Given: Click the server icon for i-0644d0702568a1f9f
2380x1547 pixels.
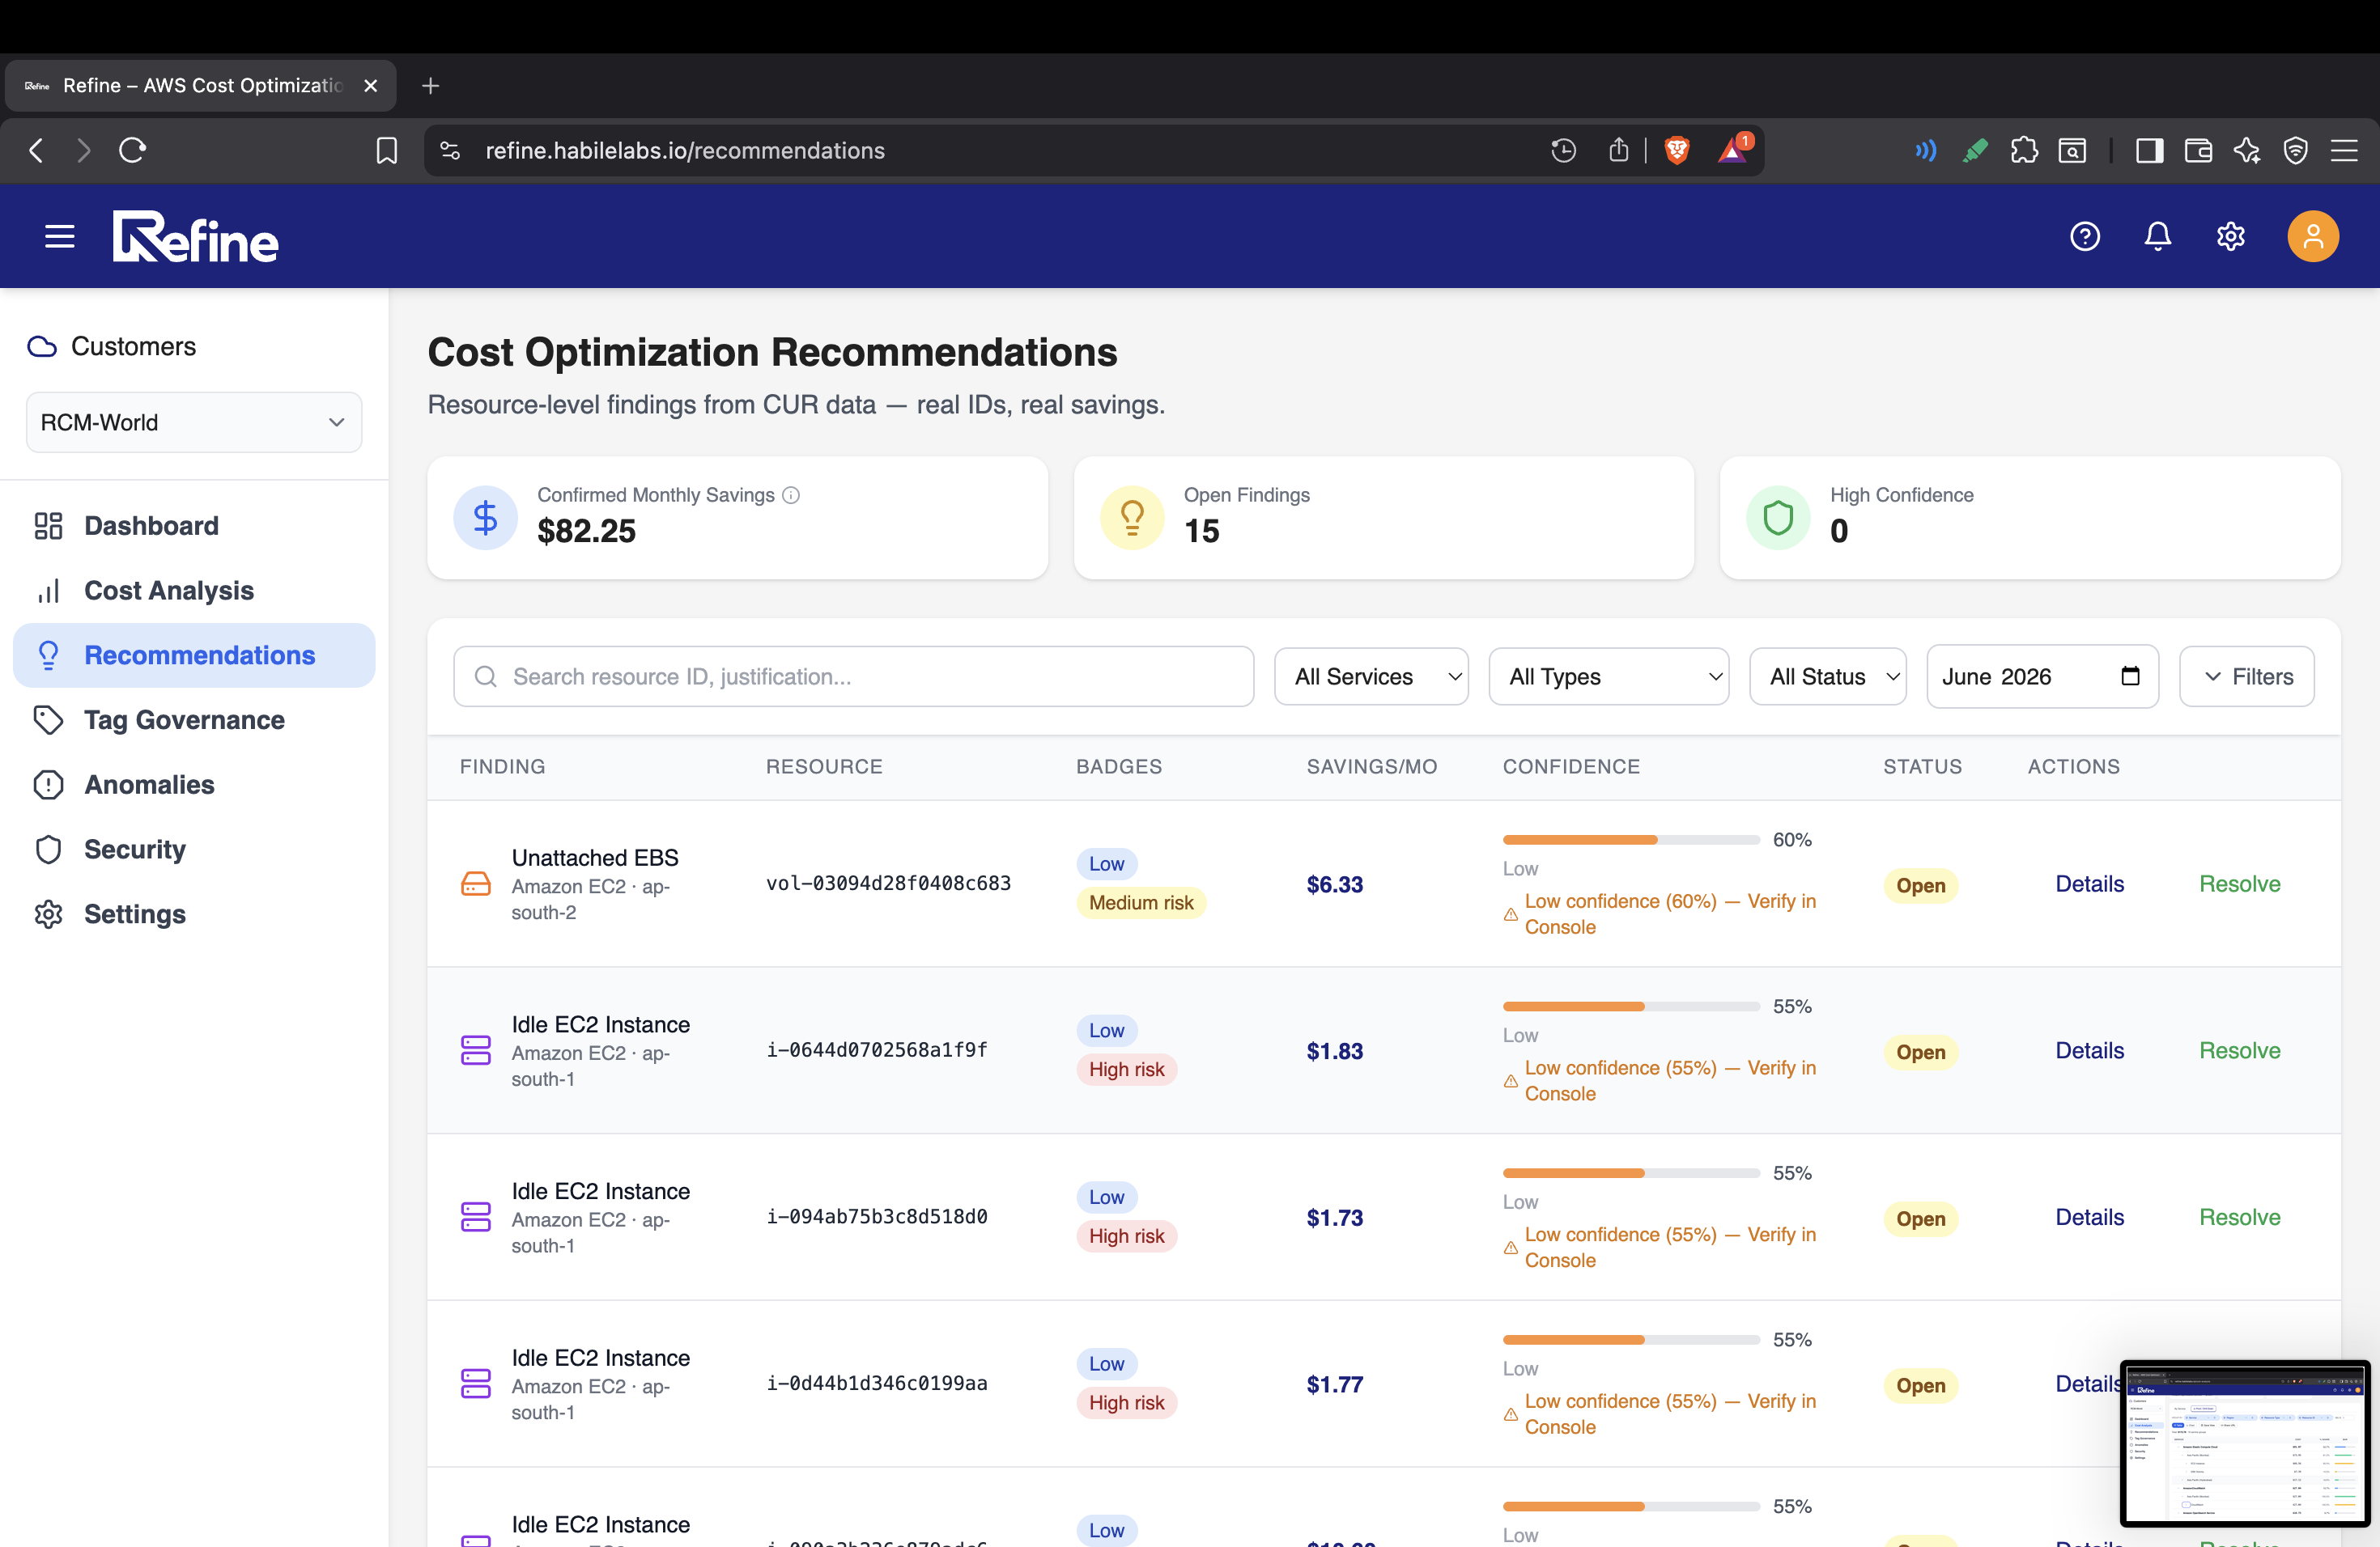Looking at the screenshot, I should (476, 1050).
